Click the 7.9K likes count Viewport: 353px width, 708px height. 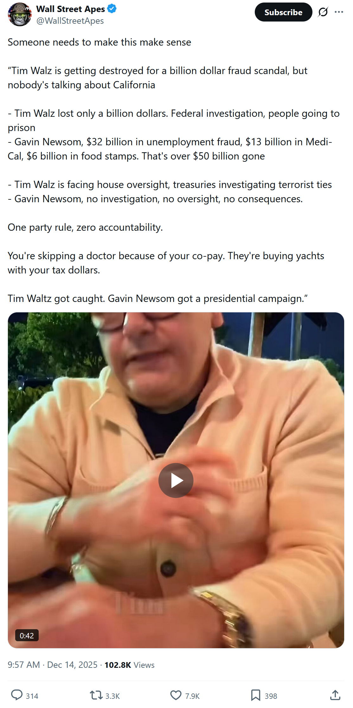(192, 696)
